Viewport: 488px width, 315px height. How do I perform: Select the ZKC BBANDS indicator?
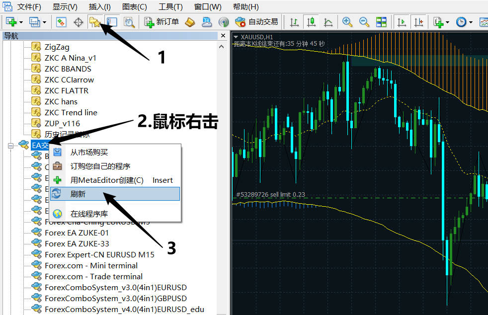coord(68,69)
